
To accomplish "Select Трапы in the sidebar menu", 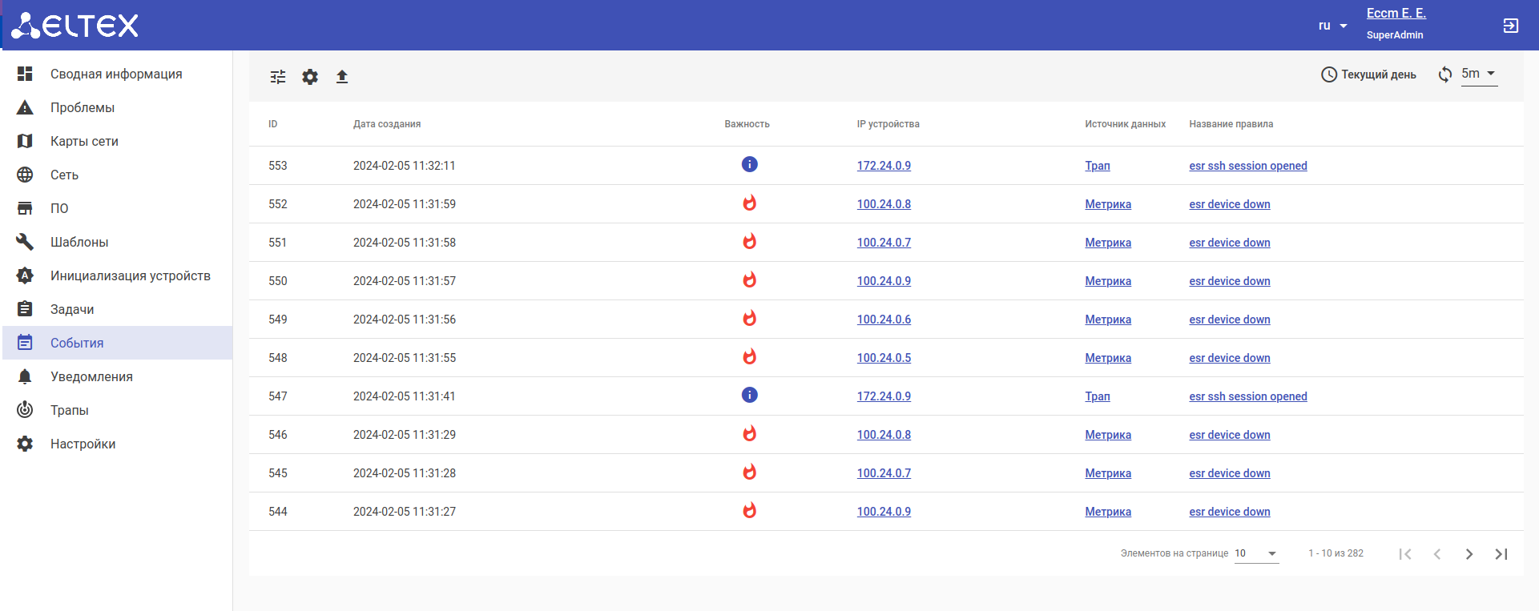I will pos(70,410).
